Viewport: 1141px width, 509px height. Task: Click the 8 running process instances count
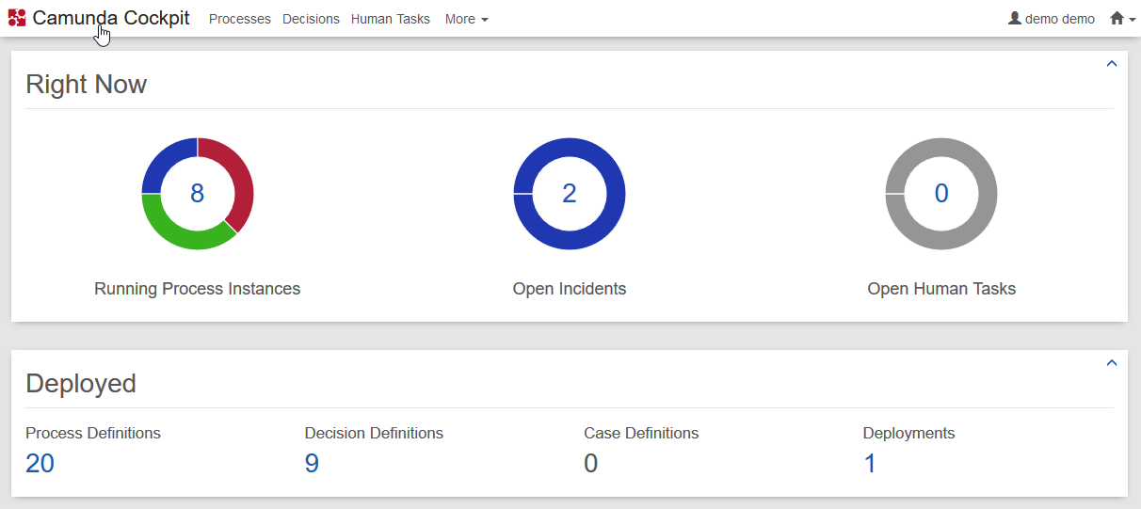(197, 193)
